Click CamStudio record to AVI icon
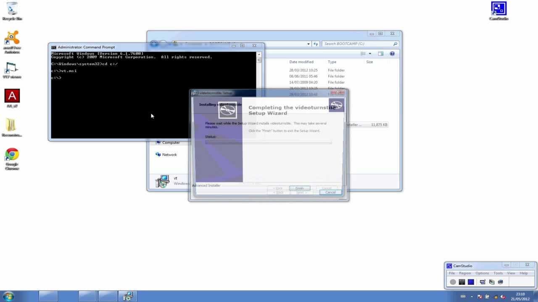 491,282
